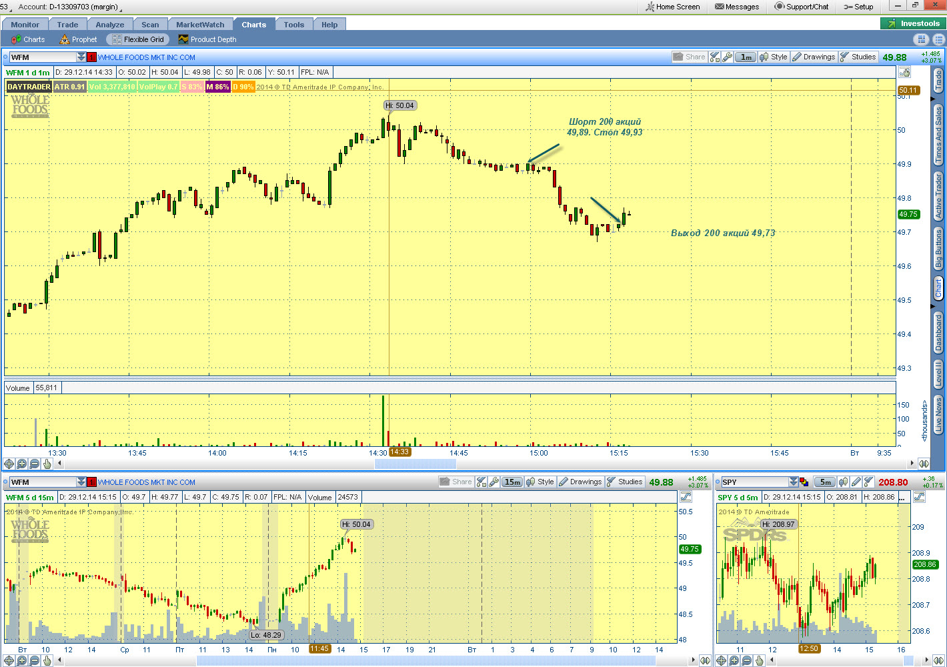Viewport: 947px width, 667px height.
Task: Select the crosshair pan tool under top chart
Action: 9,464
